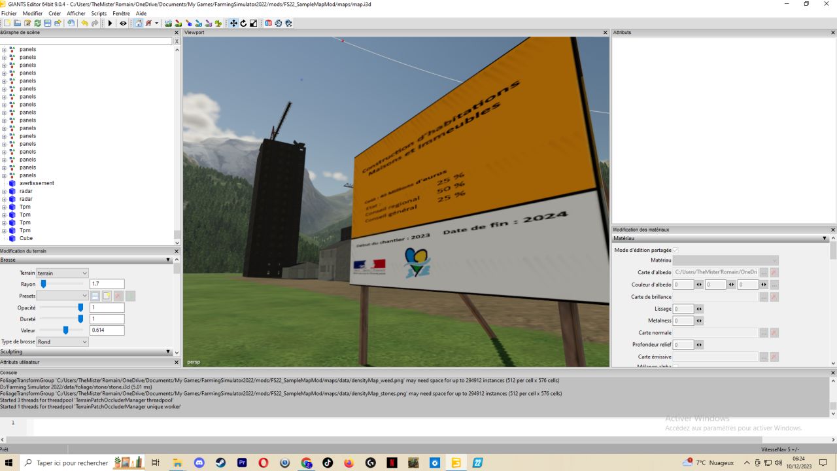Screen dimensions: 837x471
Task: Click the New preset note icon
Action: [107, 296]
